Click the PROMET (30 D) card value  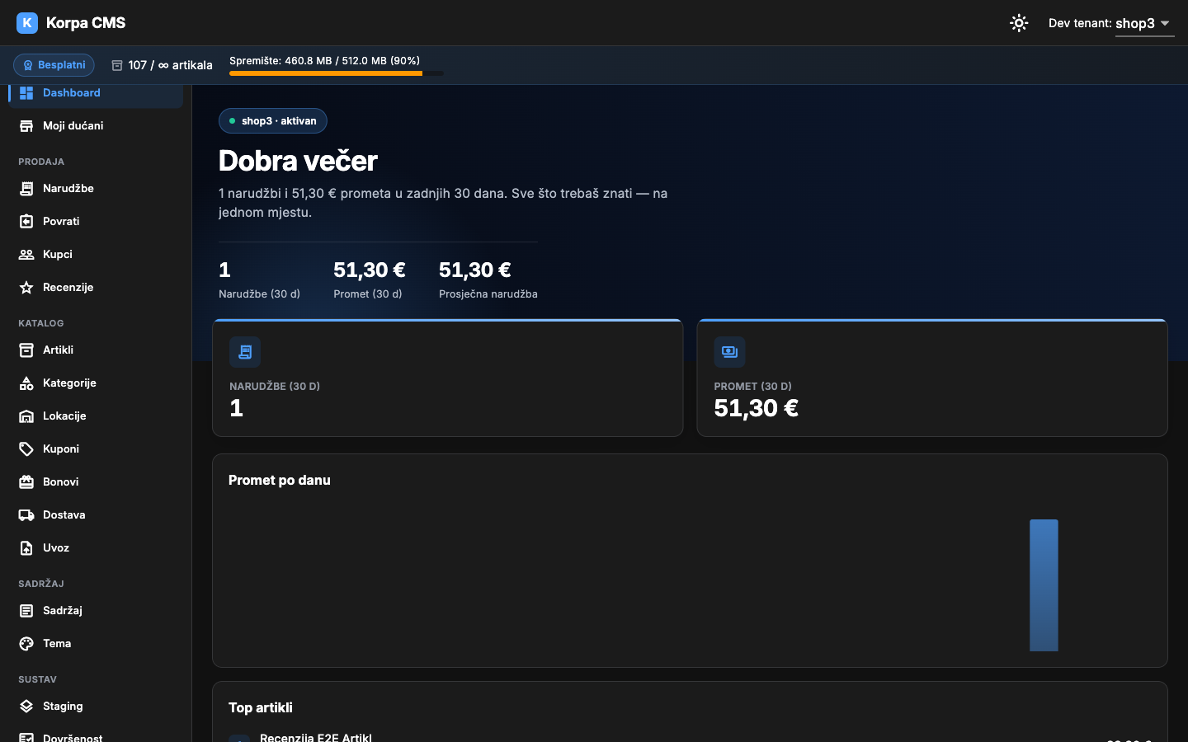(x=756, y=408)
